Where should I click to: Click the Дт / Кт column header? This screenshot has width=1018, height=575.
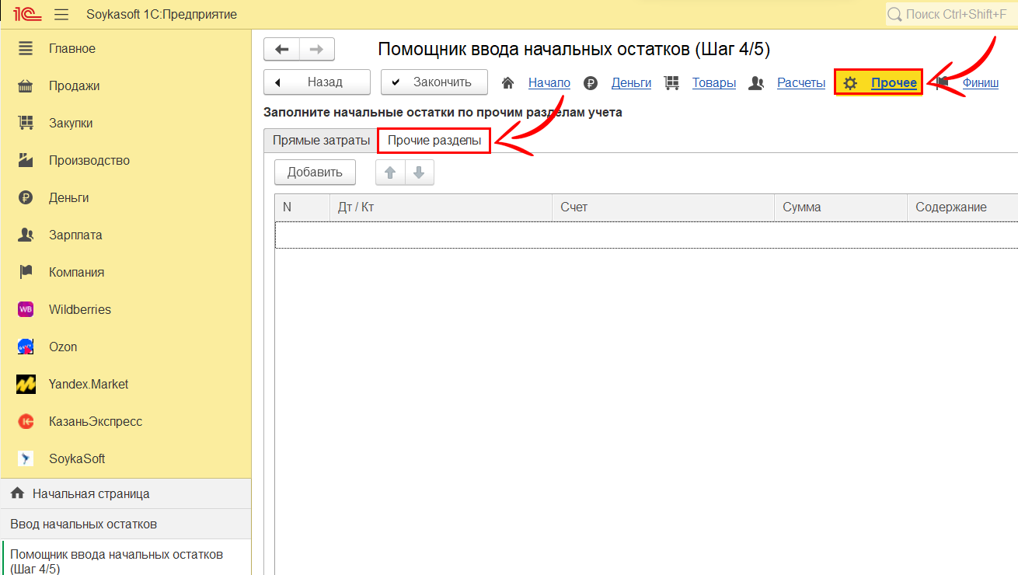pos(441,207)
